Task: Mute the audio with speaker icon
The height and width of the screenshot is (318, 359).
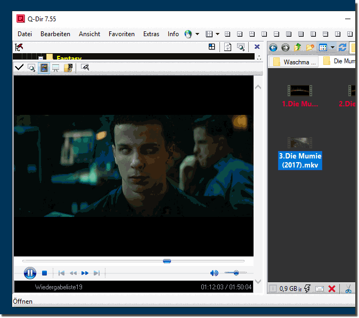Action: (x=214, y=273)
